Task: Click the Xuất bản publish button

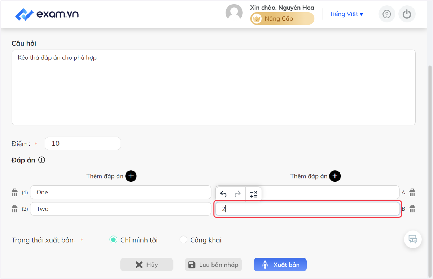Action: tap(280, 265)
